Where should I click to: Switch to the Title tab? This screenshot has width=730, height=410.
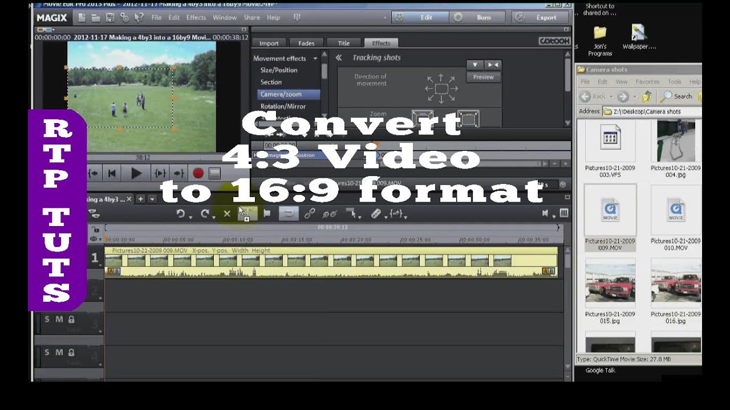click(344, 43)
